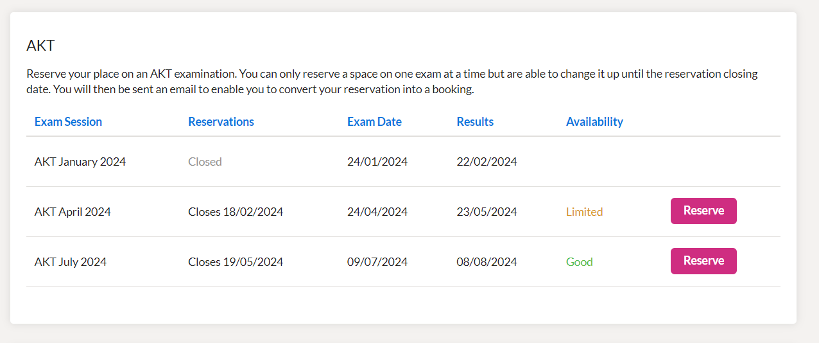
Task: Select the Results column header
Action: tap(475, 122)
